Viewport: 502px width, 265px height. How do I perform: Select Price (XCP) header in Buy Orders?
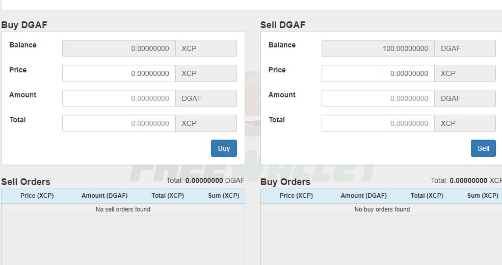pyautogui.click(x=296, y=196)
